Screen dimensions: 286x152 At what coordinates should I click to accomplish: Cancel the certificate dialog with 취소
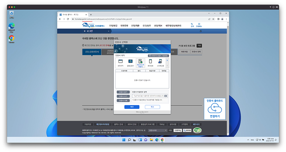[x=152, y=107]
